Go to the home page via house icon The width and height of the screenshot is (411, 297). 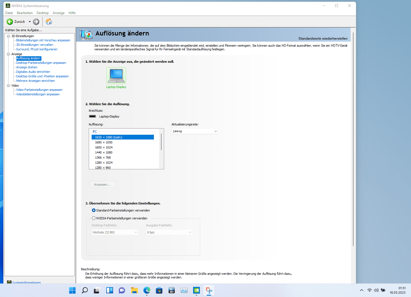click(x=49, y=22)
